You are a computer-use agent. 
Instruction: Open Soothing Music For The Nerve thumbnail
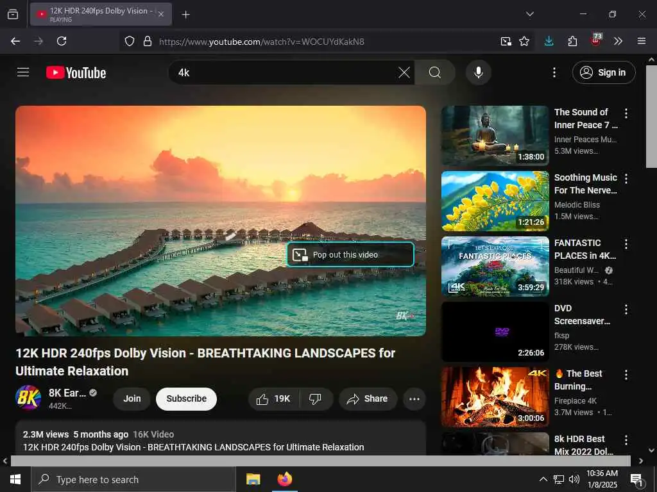[495, 201]
